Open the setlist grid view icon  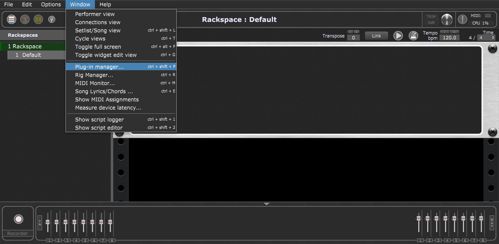38,19
